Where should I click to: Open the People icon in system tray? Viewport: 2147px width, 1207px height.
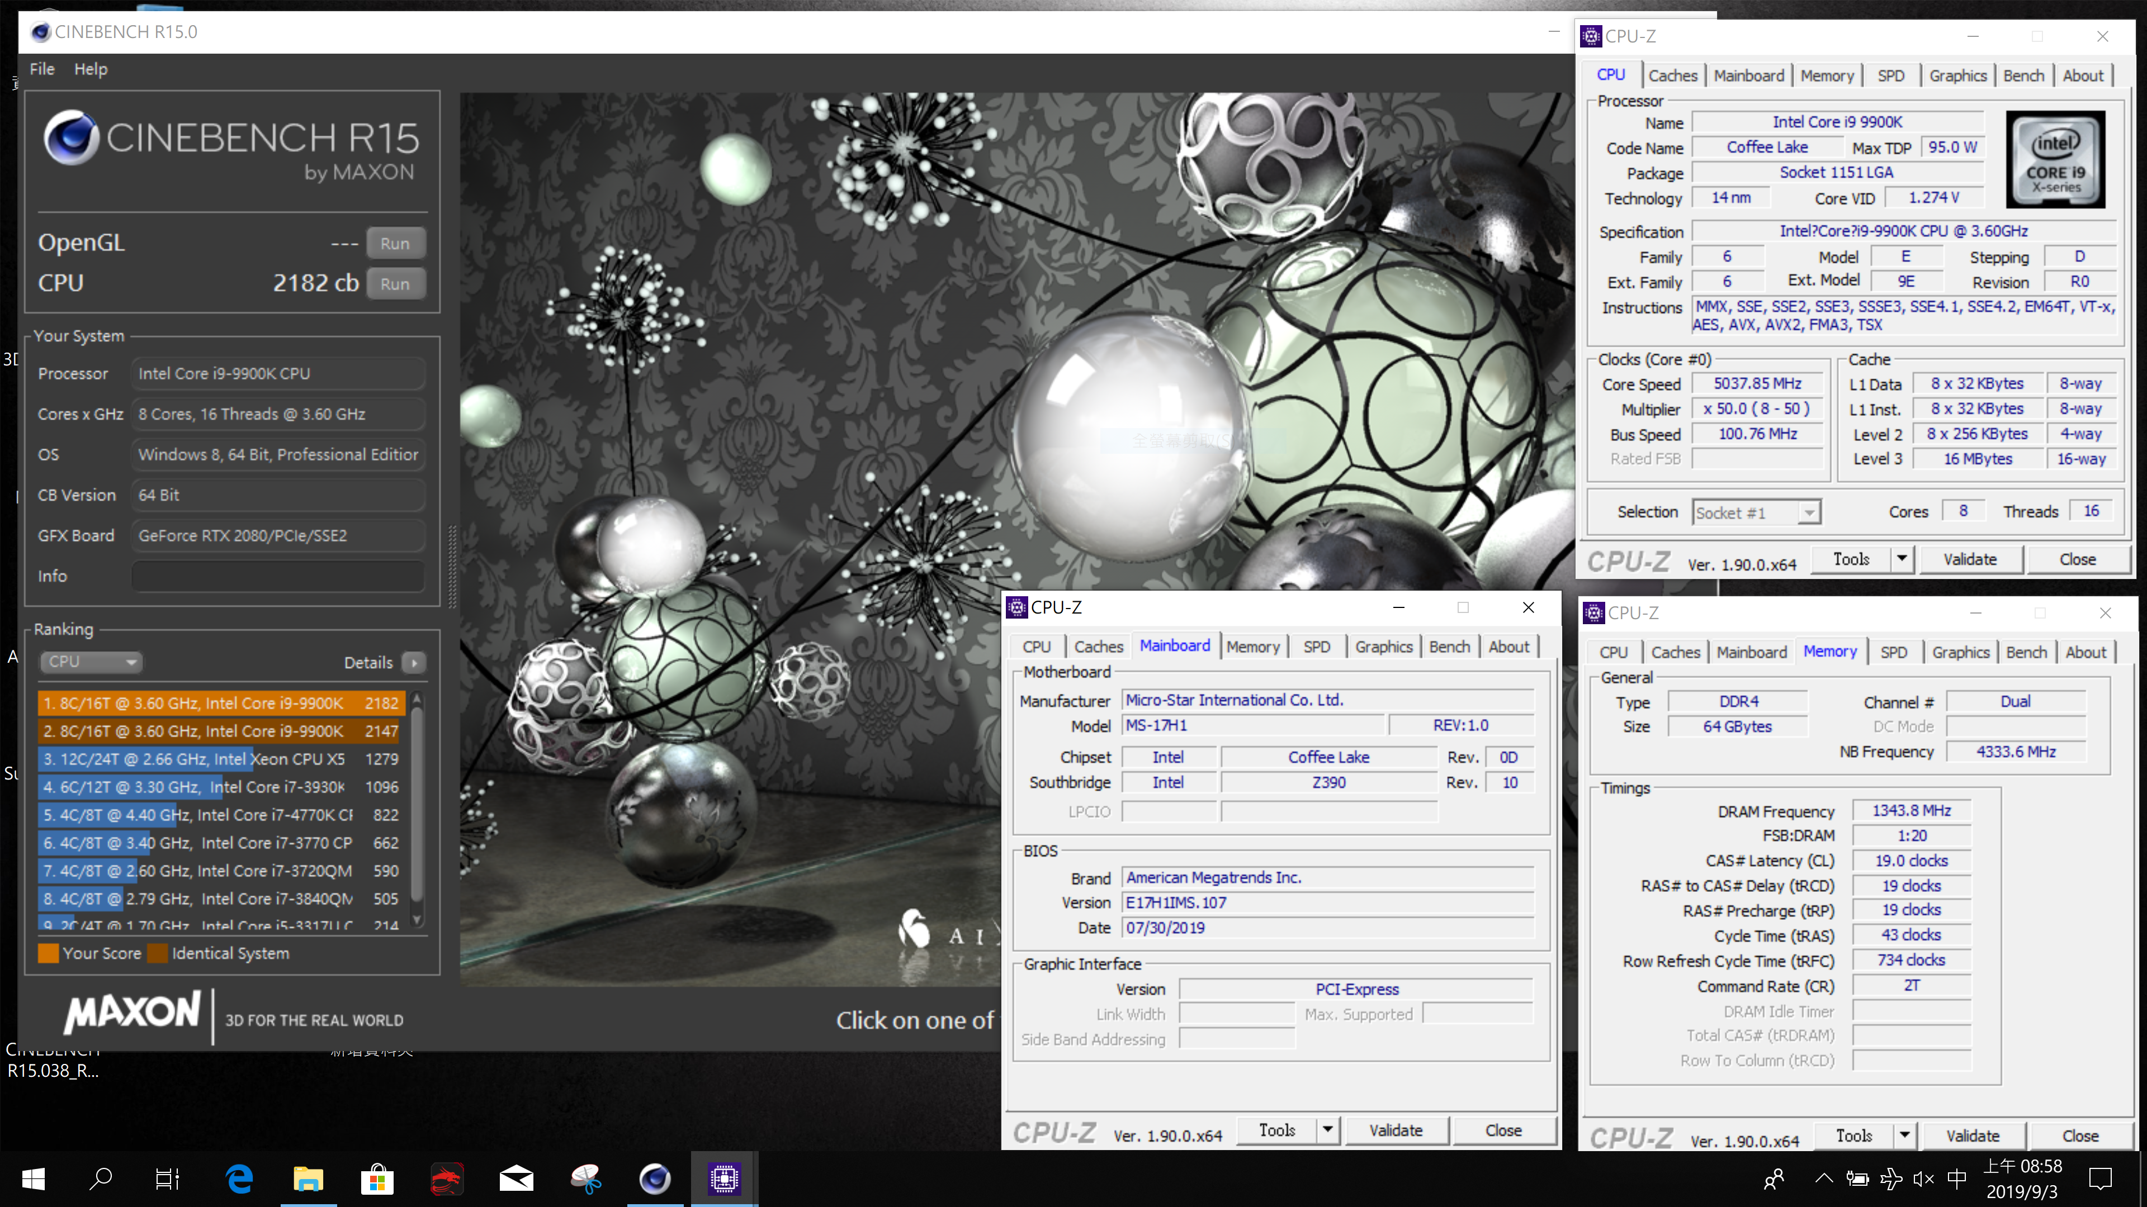1775,1179
